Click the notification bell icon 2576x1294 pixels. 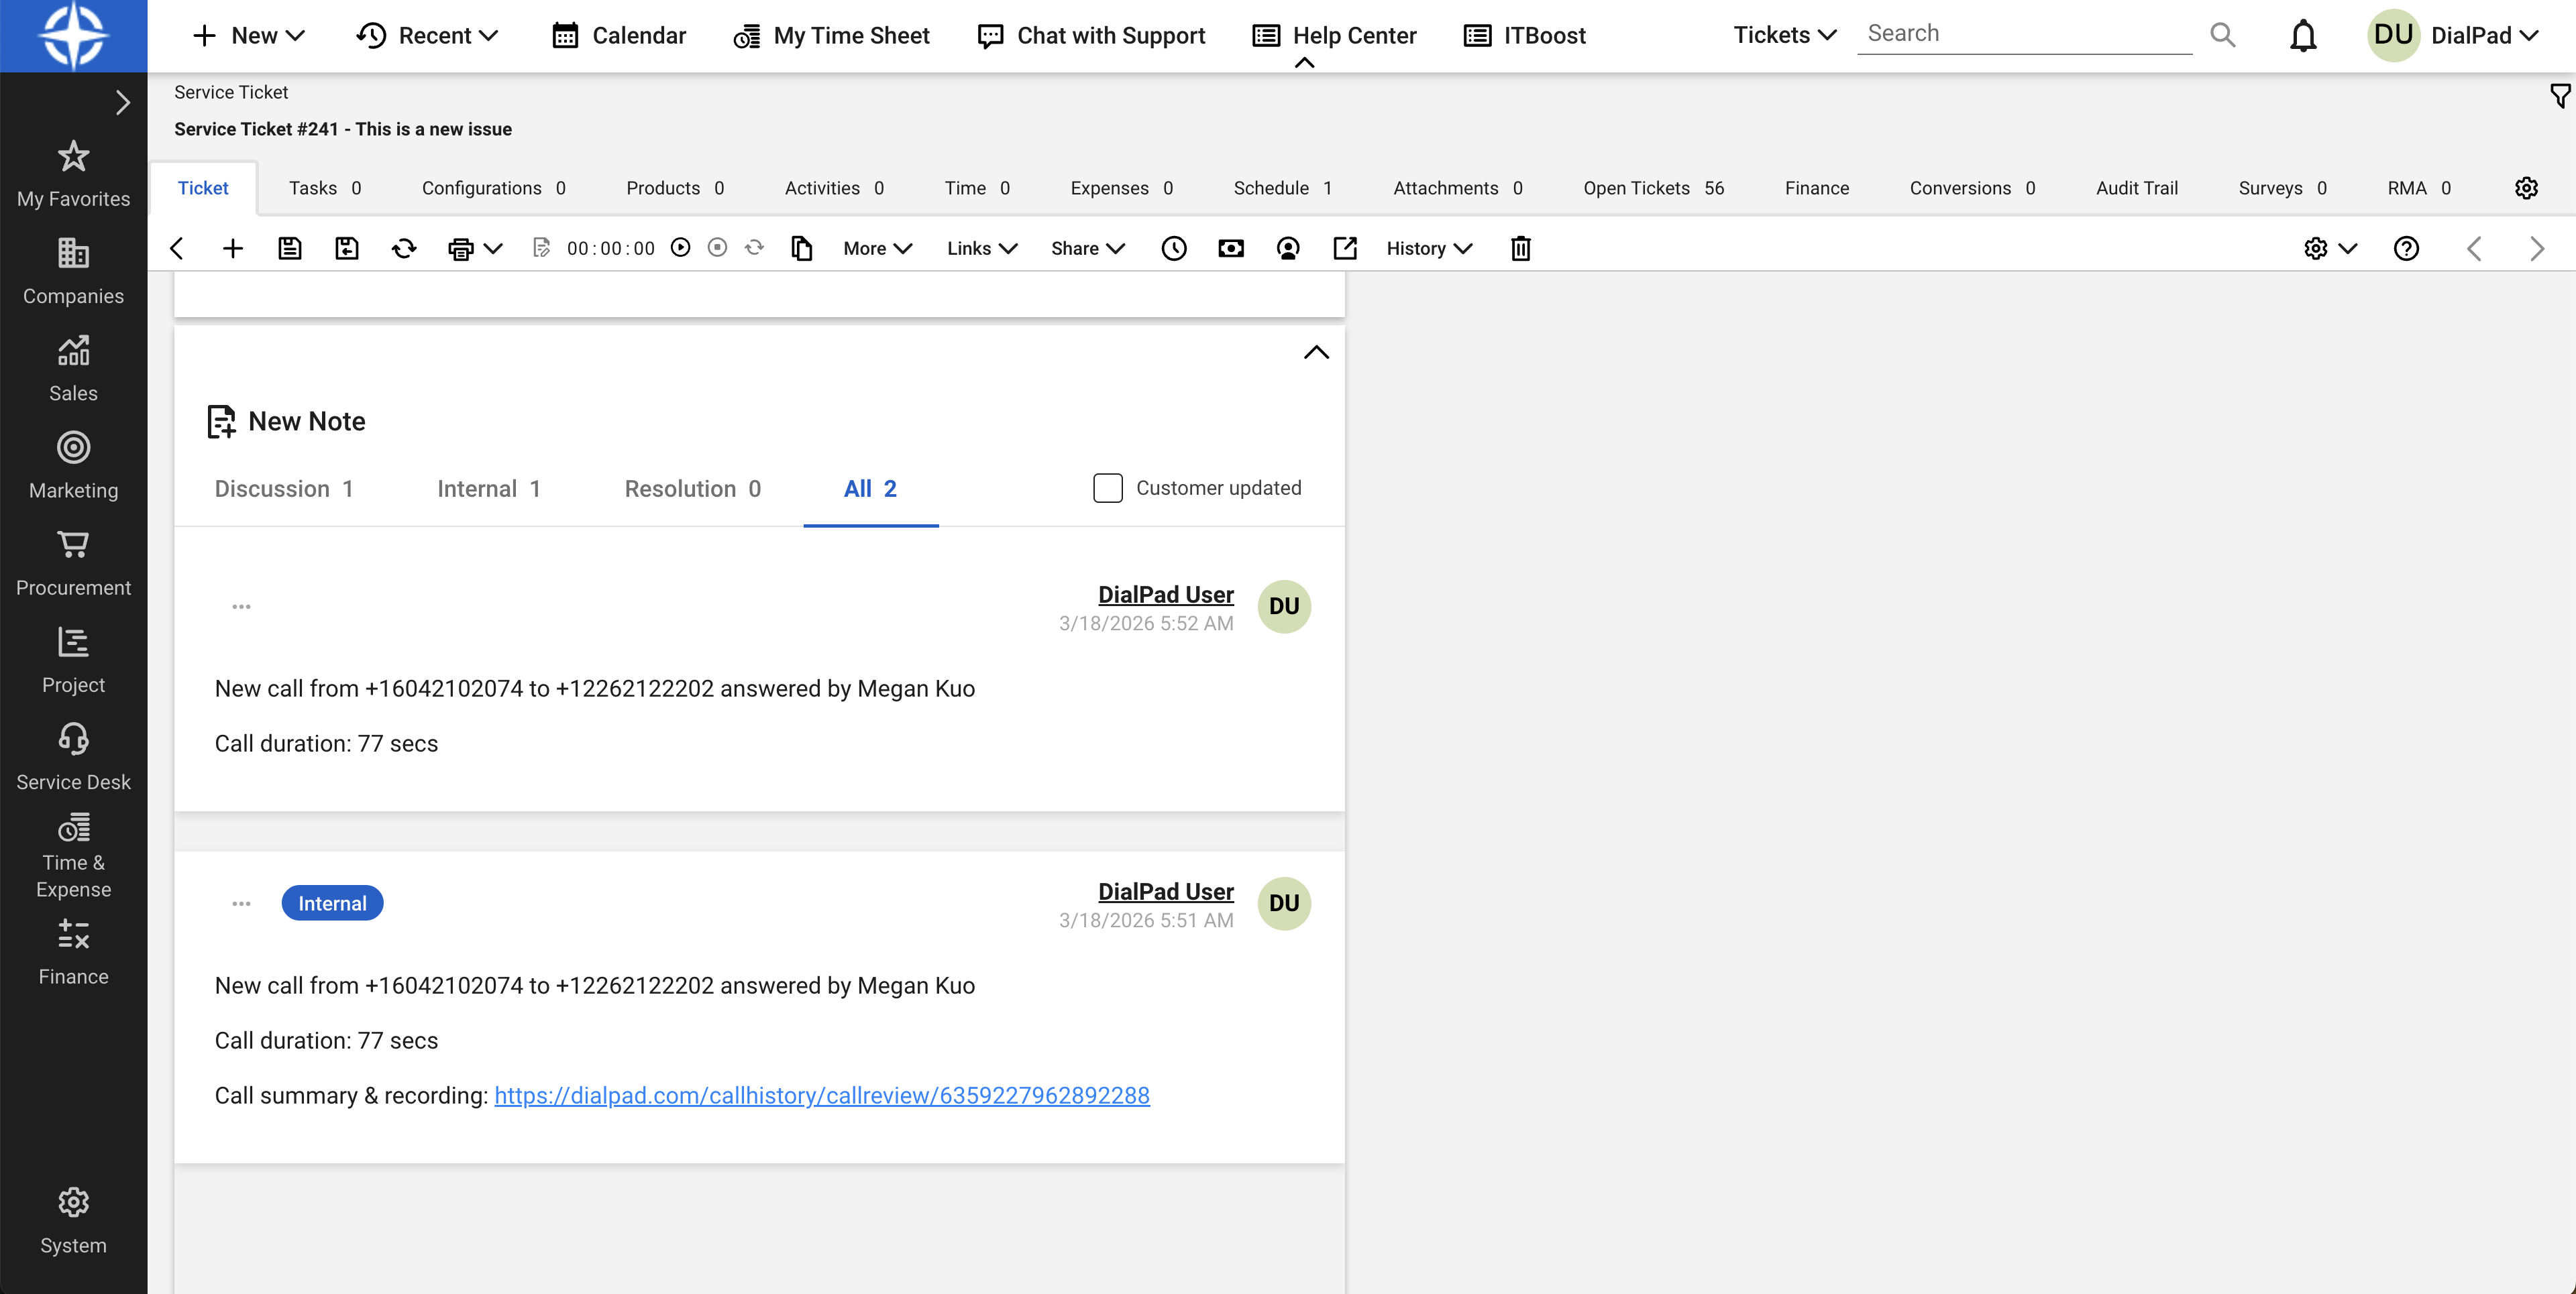[x=2304, y=35]
